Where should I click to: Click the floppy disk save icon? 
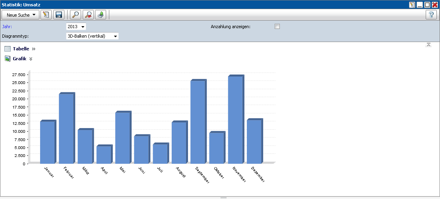(59, 15)
